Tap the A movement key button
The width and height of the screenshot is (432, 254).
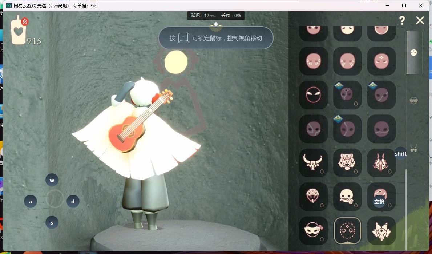[x=30, y=201]
